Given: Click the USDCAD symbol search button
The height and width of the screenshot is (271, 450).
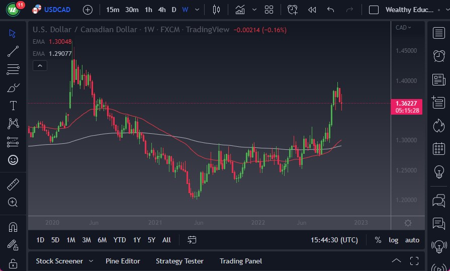Looking at the screenshot, I should (57, 10).
